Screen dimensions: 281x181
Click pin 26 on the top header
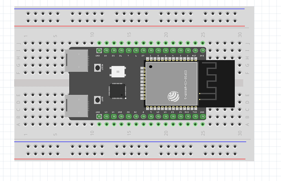coord(121,51)
